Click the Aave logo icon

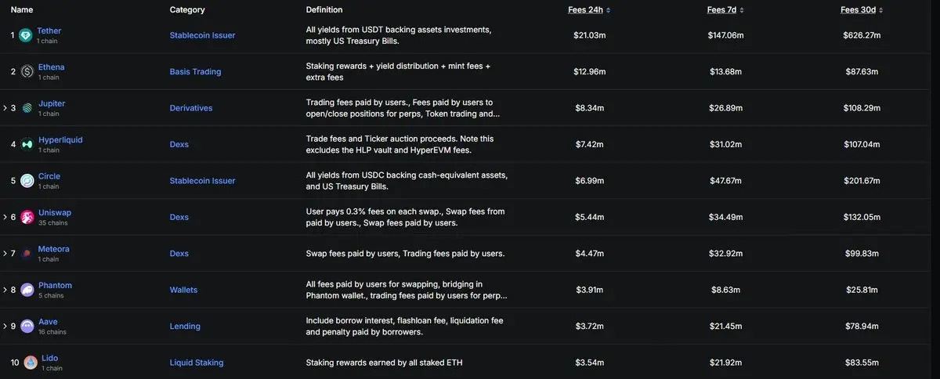pos(27,326)
